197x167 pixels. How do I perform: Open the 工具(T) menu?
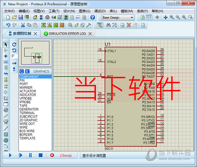coord(54,11)
